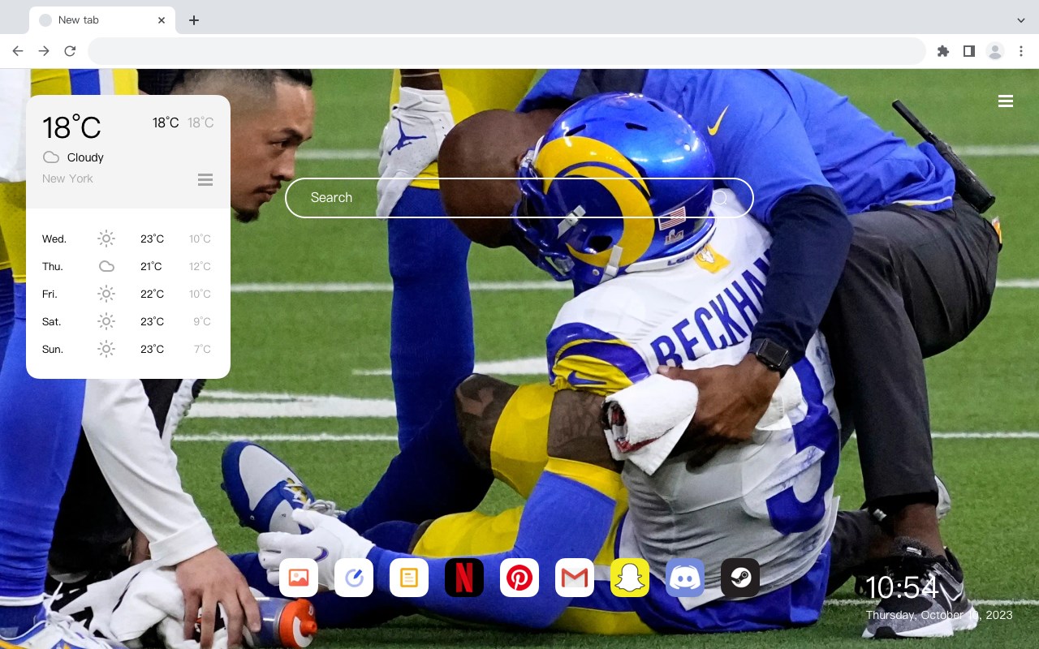Click the cloud icon for Thursday
This screenshot has height=649, width=1039.
pyautogui.click(x=106, y=266)
